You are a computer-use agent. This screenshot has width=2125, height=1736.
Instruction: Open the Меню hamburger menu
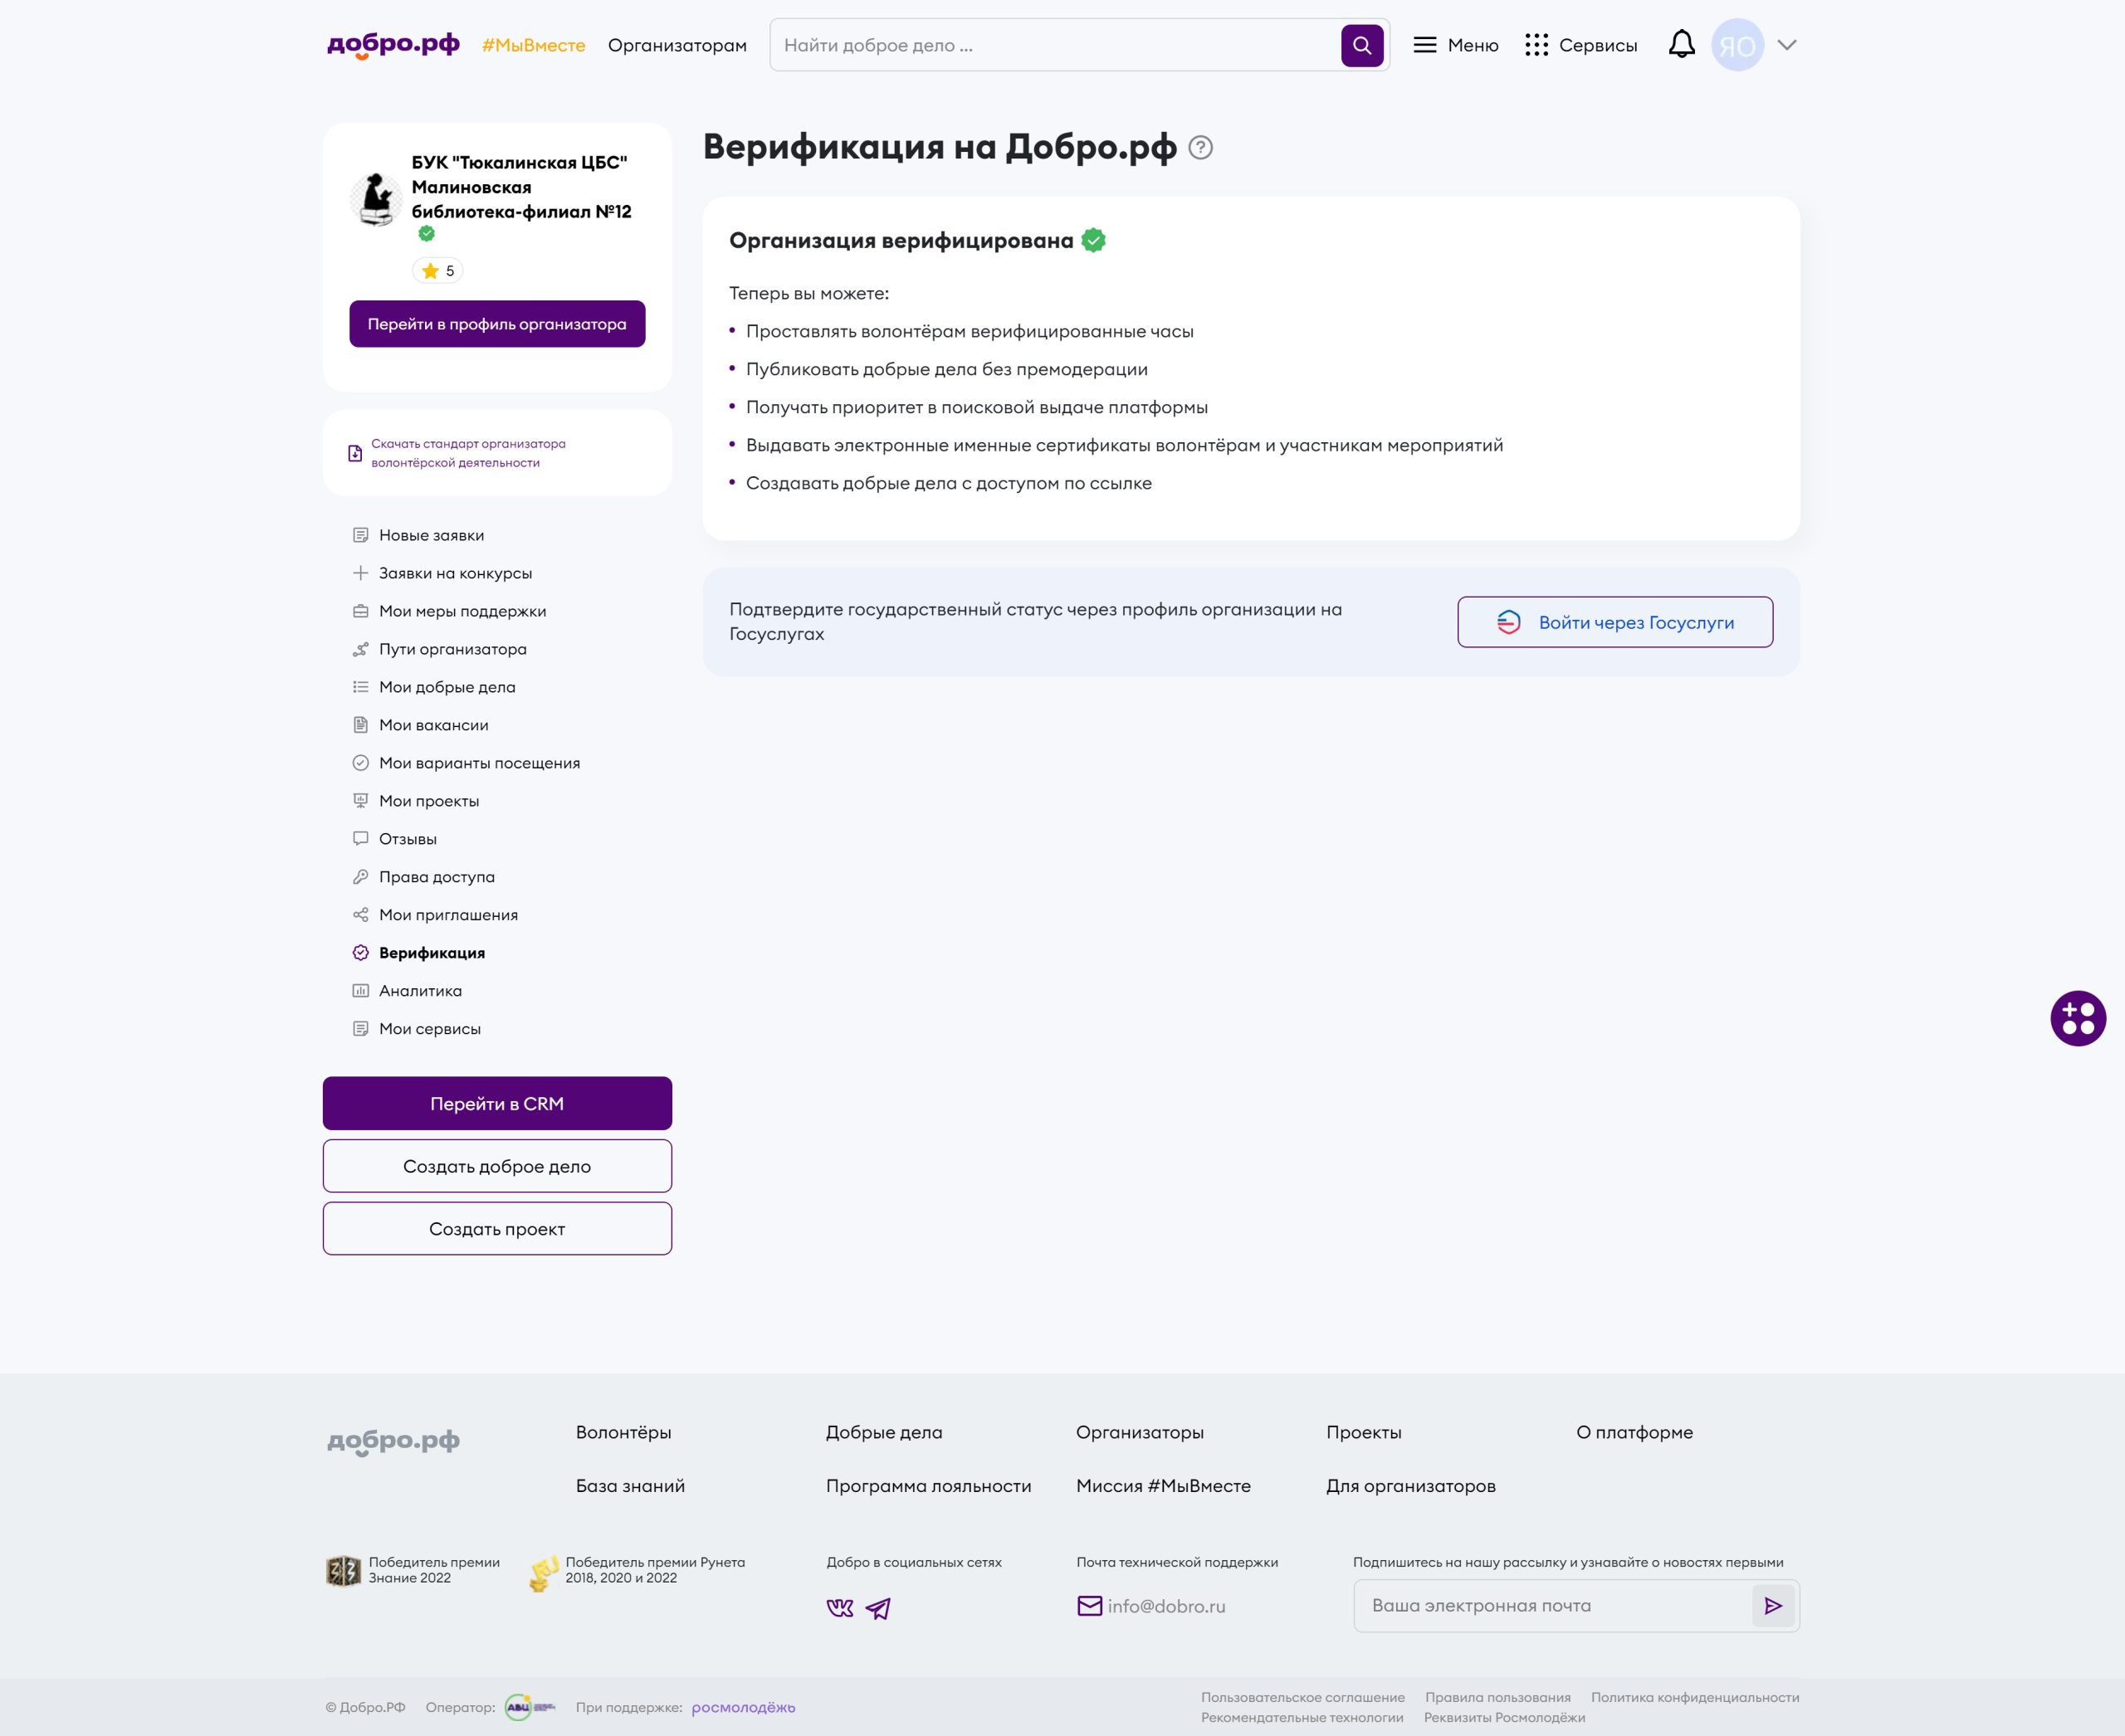(1456, 45)
